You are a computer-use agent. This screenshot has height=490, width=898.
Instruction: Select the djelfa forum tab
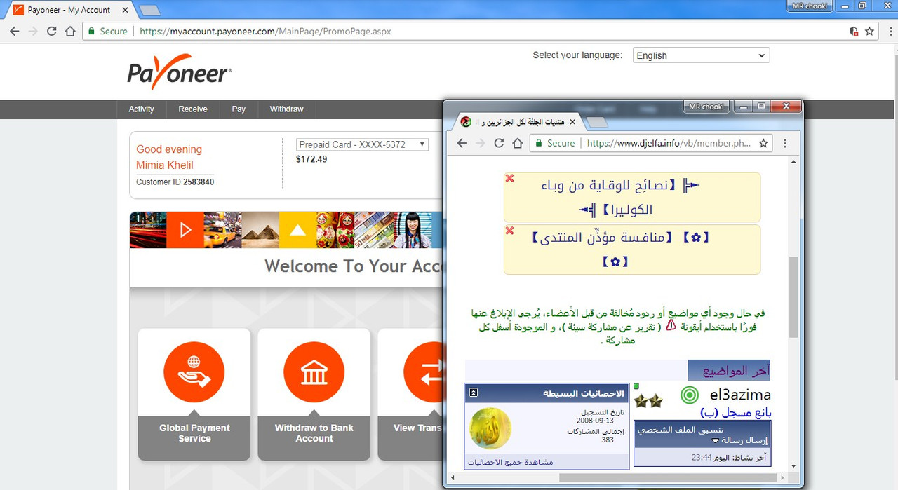518,122
